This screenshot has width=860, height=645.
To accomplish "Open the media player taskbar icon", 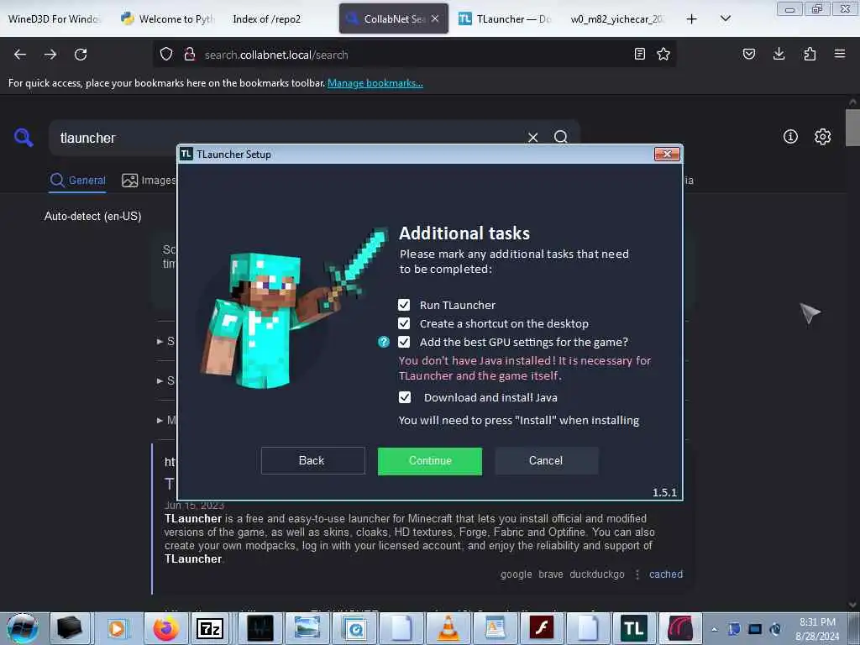I will tap(116, 628).
